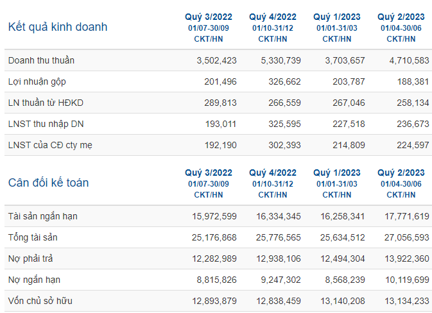Click the Tài sản ngắn hạn row label
Viewport: 432px width, 313px height.
coord(43,216)
